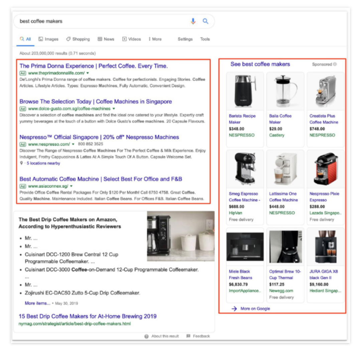
Task: Click the Barista Recipe Maker product image
Action: [245, 91]
